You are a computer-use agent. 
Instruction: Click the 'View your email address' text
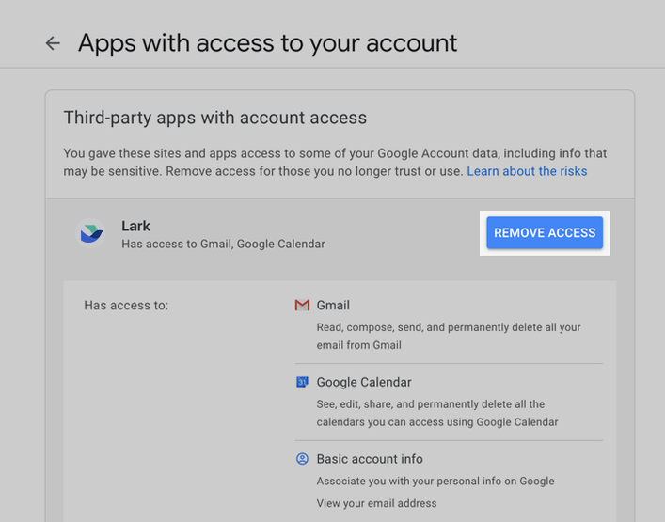(376, 503)
